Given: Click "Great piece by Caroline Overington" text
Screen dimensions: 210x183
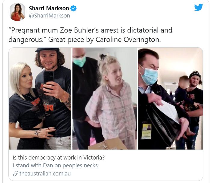Looking at the screenshot, I should pos(104,39).
